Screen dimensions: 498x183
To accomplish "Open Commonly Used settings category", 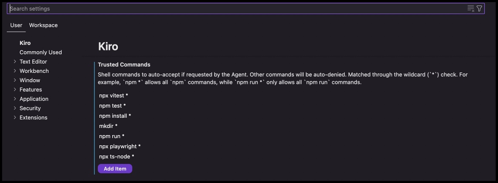I will [41, 52].
